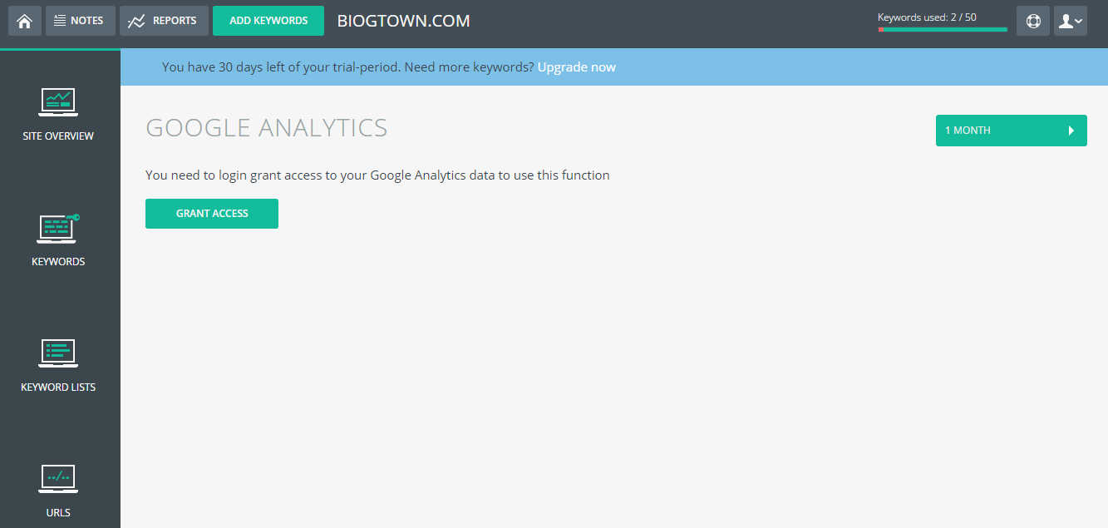1108x528 pixels.
Task: Click the Grant Access button
Action: point(212,214)
